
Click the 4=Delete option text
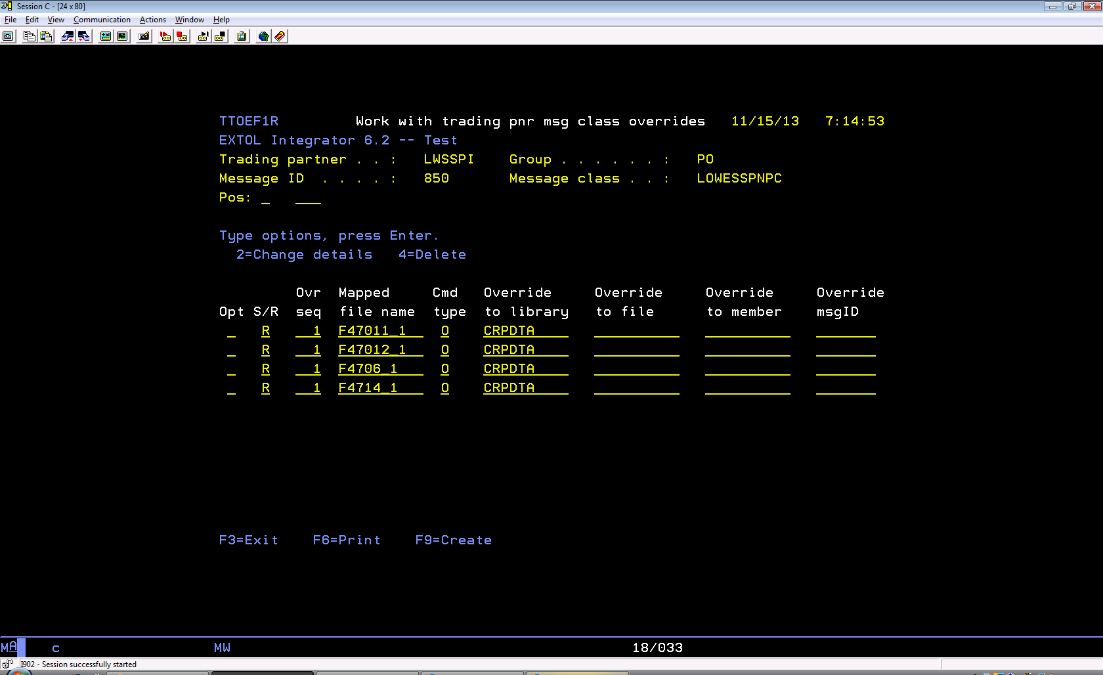[432, 255]
